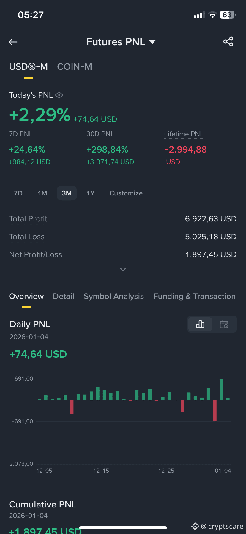Viewport: 246px width, 534px height.
Task: Tap the tallest green bar in chart
Action: tap(221, 389)
